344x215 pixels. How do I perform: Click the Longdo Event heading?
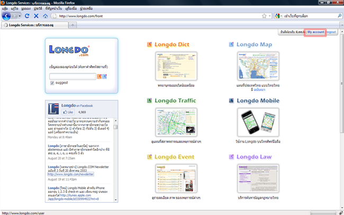(175, 157)
